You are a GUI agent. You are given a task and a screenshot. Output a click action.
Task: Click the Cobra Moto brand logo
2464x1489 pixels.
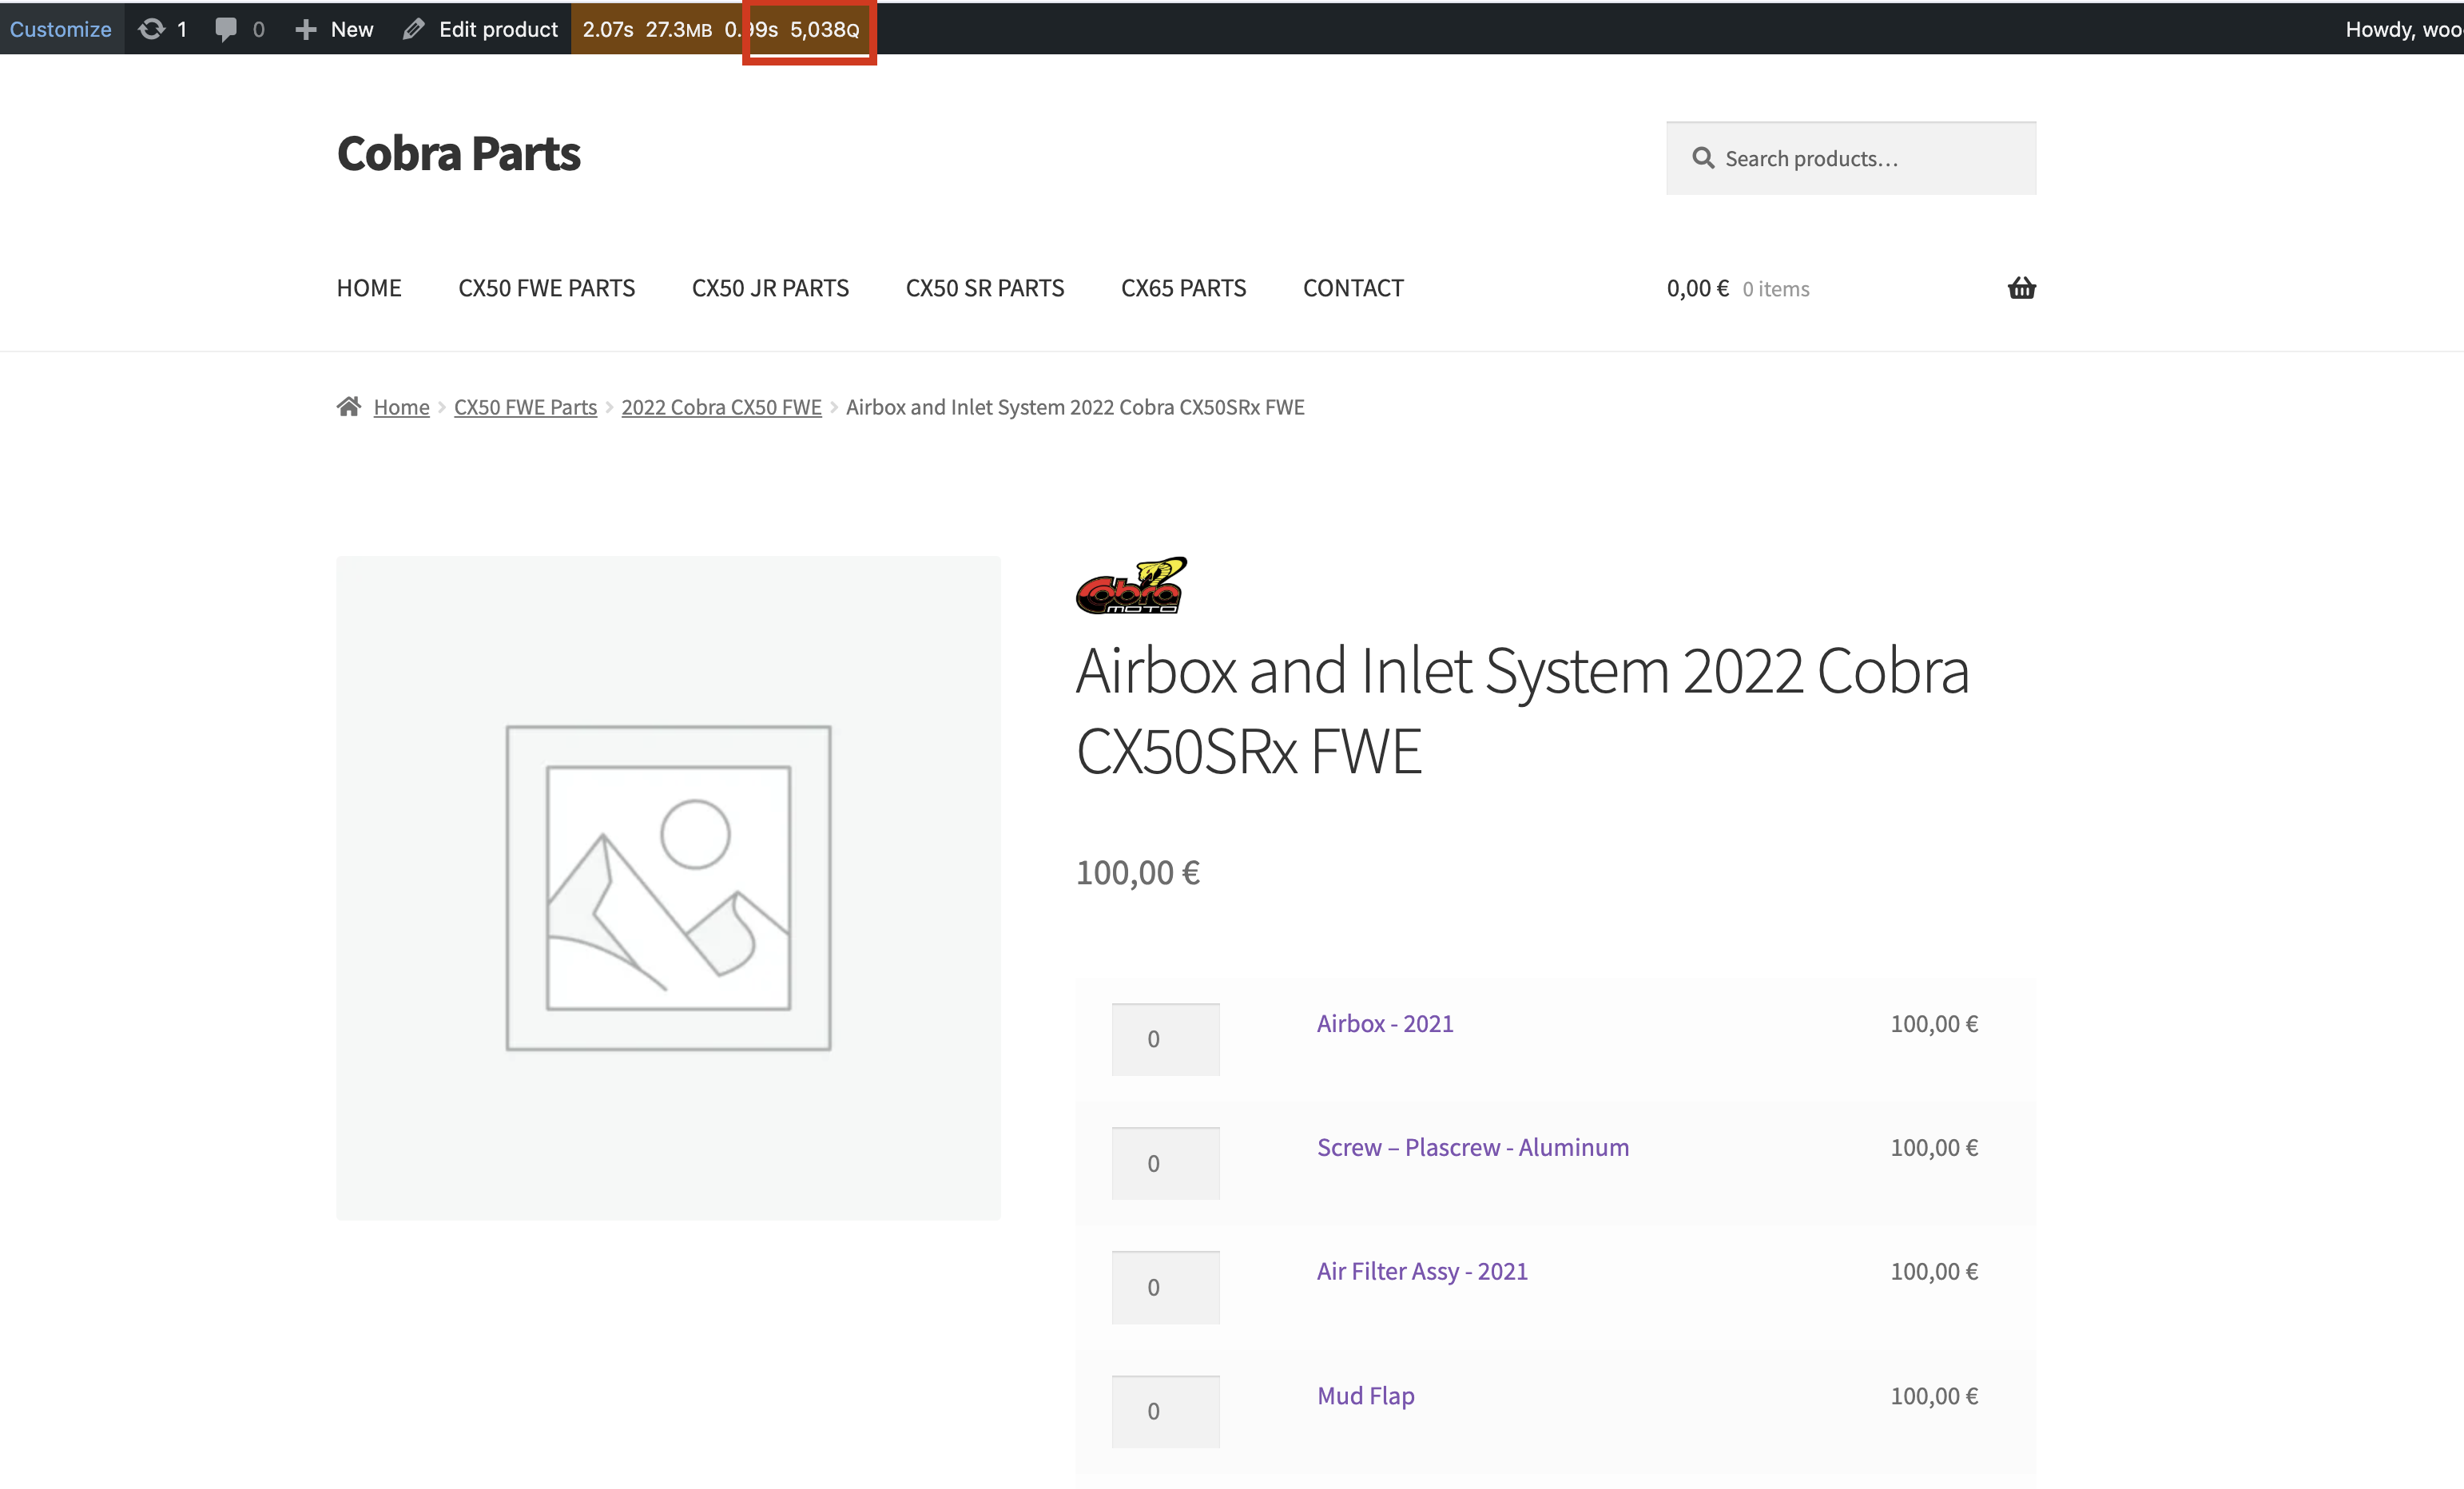1131,586
